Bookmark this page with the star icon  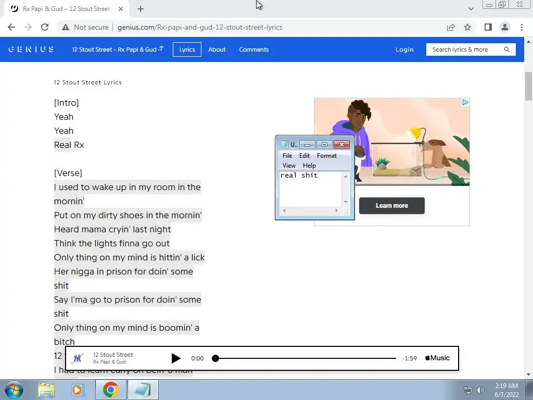(x=467, y=27)
